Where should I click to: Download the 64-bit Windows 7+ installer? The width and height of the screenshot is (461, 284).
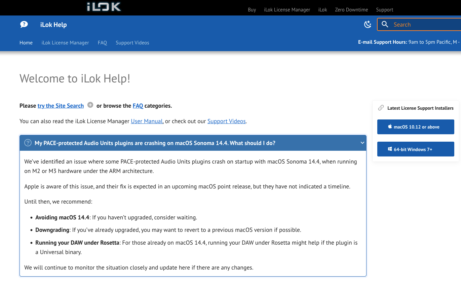[x=416, y=149]
